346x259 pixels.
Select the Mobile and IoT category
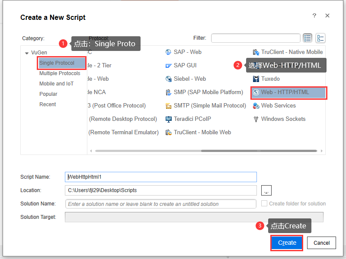click(56, 84)
